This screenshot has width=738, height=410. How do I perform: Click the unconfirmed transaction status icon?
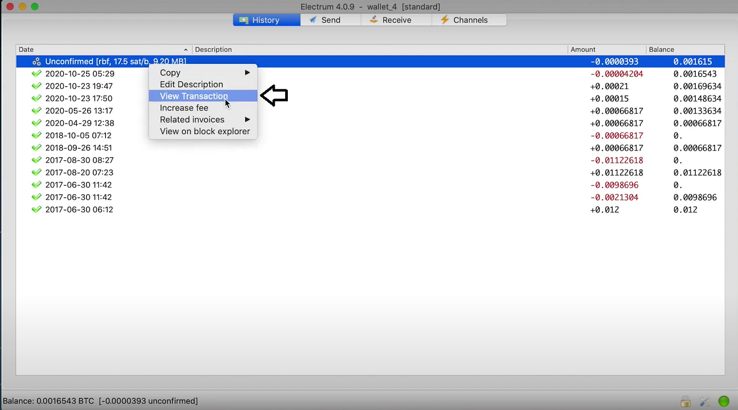tap(36, 62)
